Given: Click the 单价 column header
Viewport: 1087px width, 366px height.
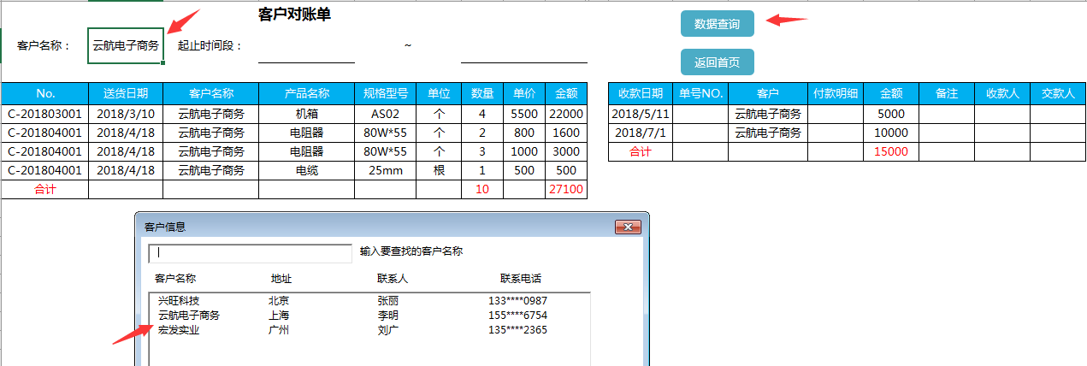Looking at the screenshot, I should click(x=524, y=93).
